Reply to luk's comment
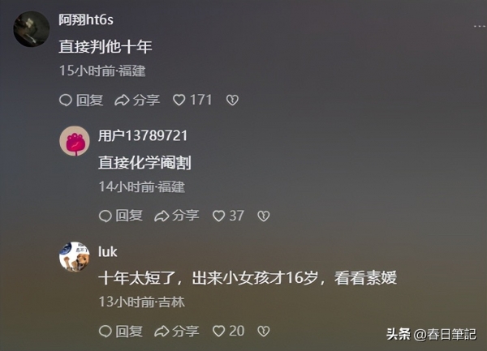 pyautogui.click(x=120, y=332)
